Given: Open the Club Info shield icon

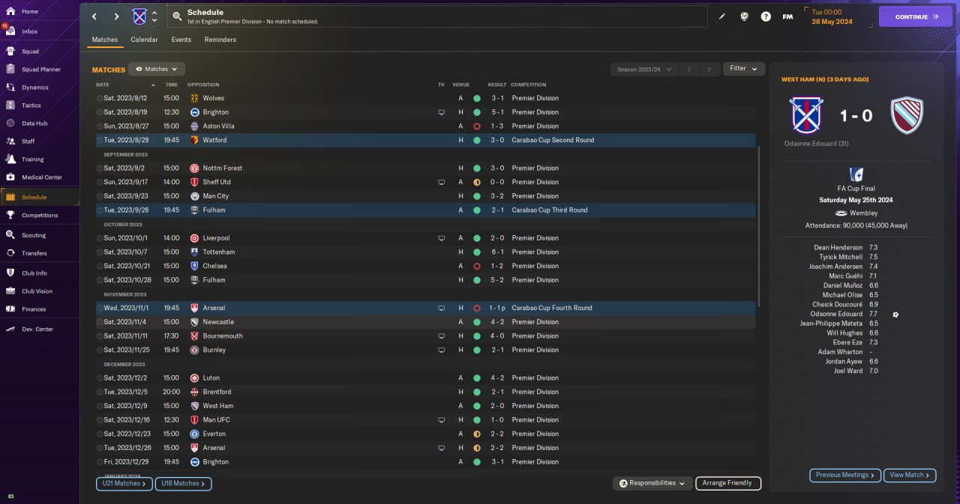Looking at the screenshot, I should (x=10, y=273).
